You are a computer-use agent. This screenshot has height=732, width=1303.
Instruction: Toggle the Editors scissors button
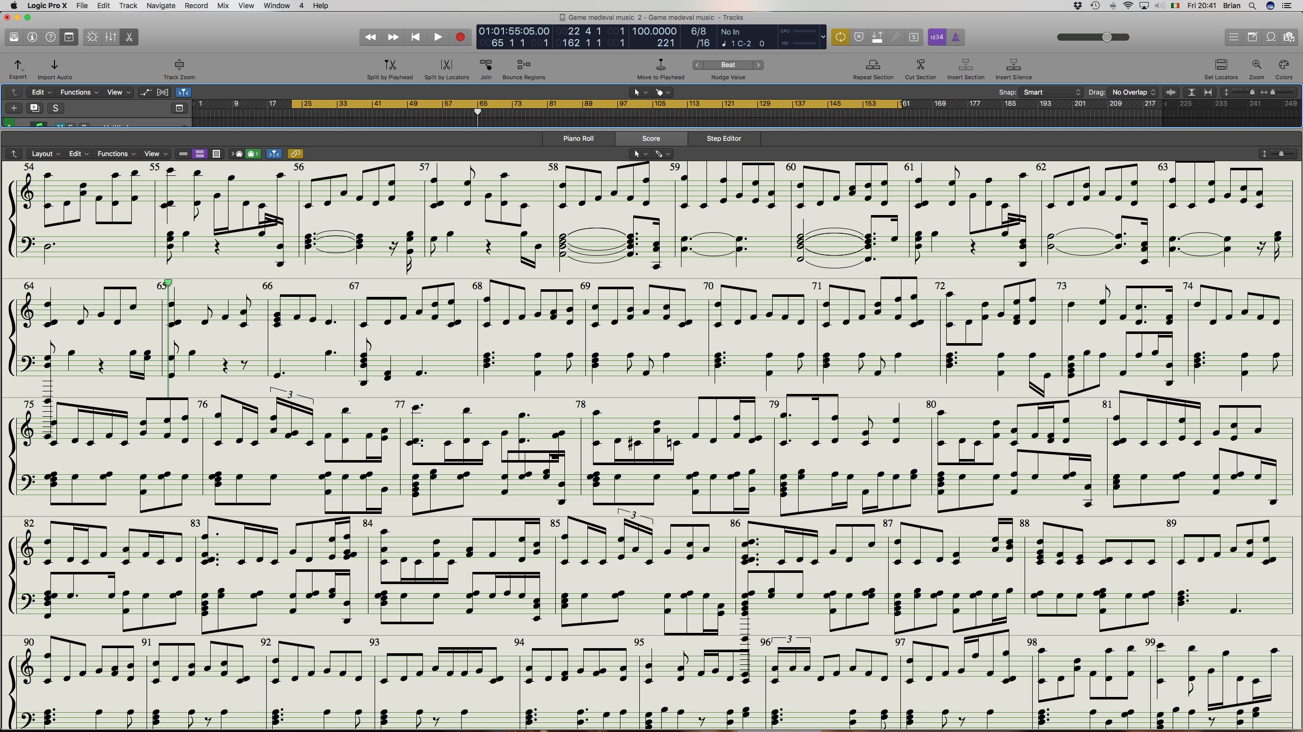tap(129, 37)
